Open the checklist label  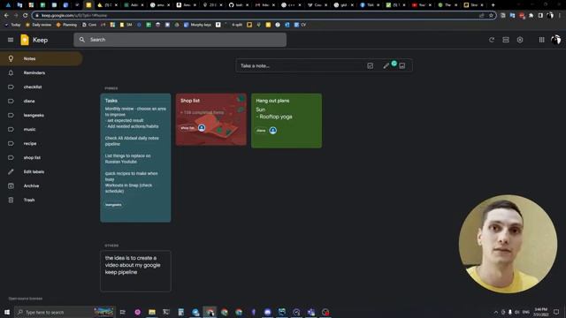(42, 87)
